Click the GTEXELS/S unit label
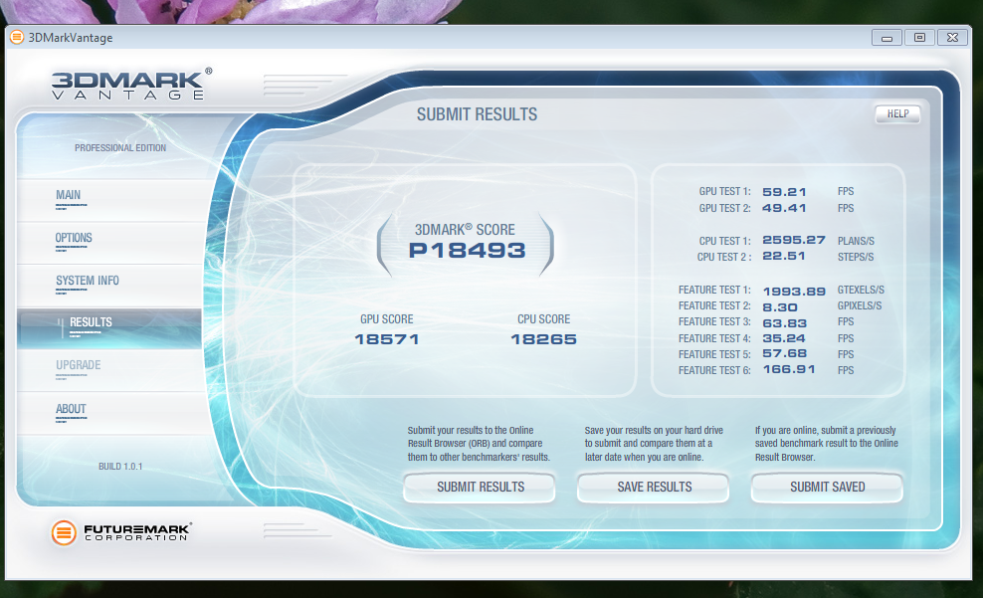The height and width of the screenshot is (598, 983). point(861,291)
